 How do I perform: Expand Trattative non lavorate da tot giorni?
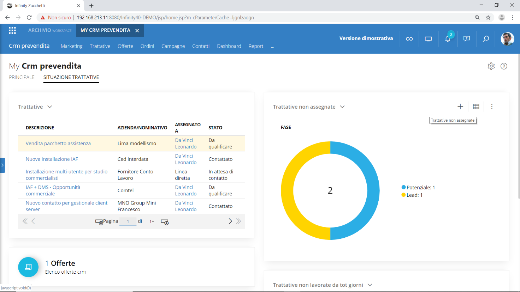370,285
